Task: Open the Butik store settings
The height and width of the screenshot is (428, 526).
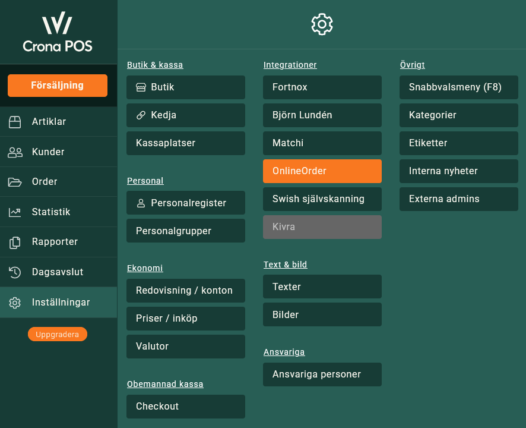Action: (186, 87)
